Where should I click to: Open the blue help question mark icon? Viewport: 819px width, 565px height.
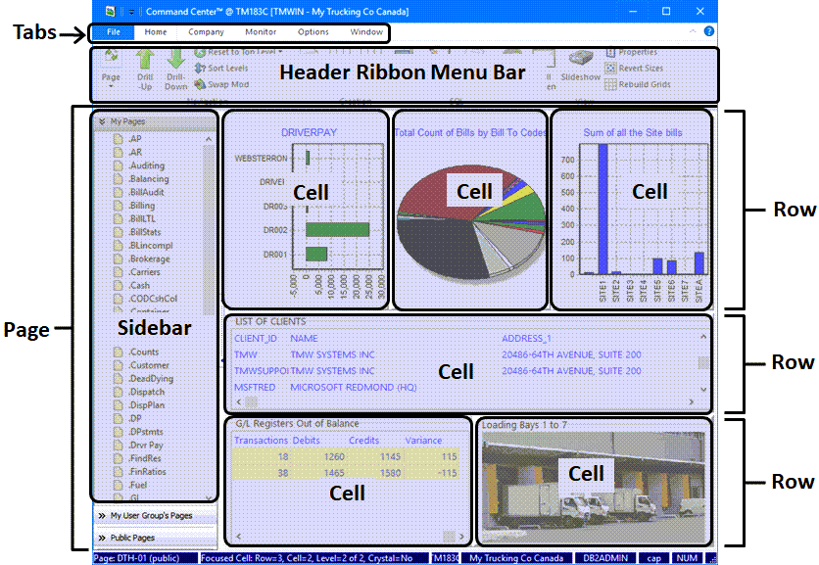click(x=709, y=32)
